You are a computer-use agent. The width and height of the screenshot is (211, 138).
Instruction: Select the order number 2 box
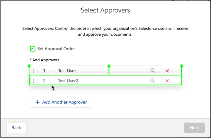coord(44,81)
